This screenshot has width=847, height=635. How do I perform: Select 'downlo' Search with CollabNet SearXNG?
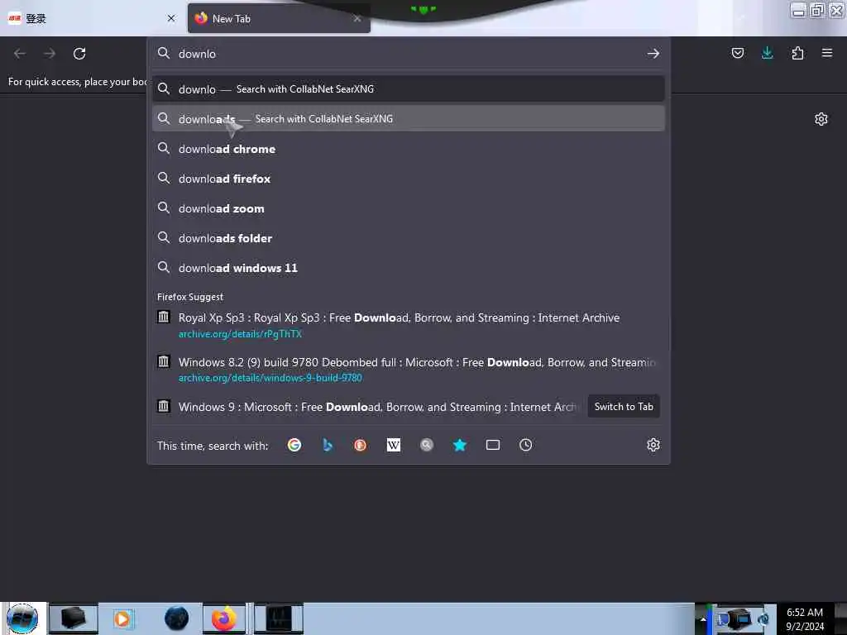[x=409, y=89]
